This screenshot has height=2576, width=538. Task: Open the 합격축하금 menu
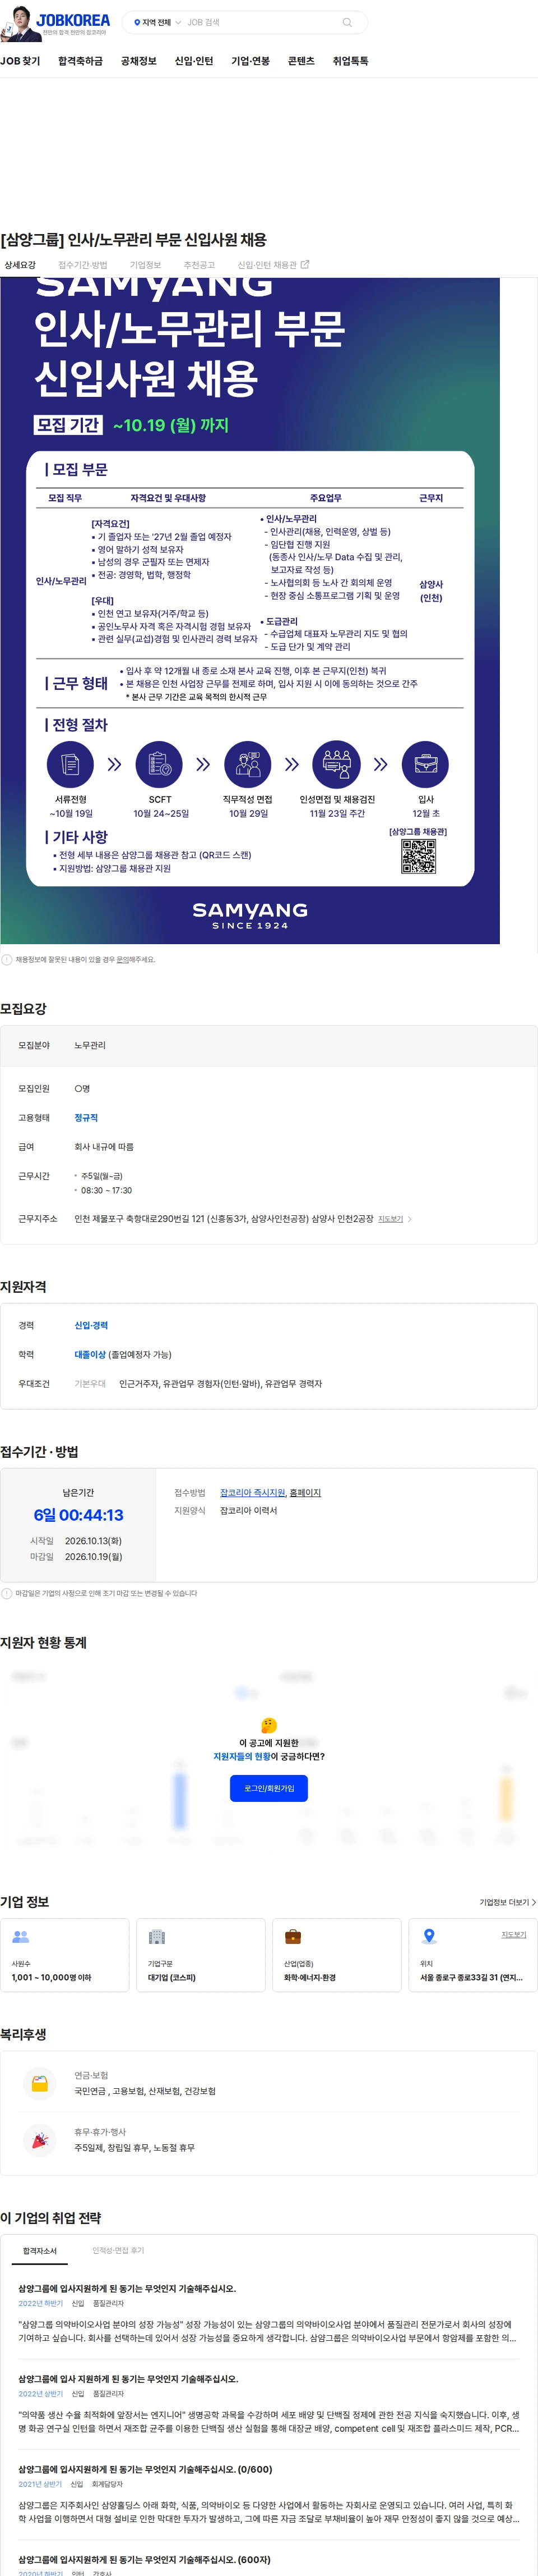tap(80, 61)
